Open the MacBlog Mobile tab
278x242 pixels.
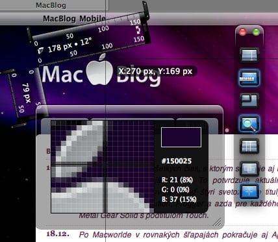[74, 19]
